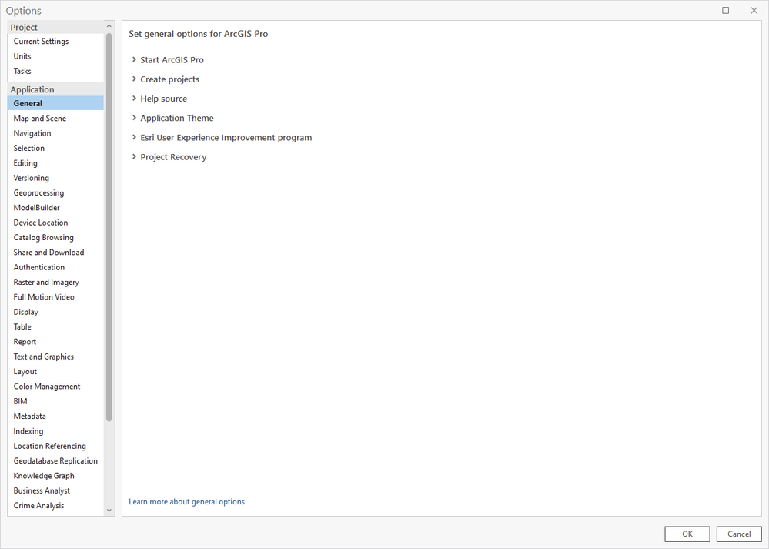
Task: Select Current Settings in Project list
Action: click(55, 42)
